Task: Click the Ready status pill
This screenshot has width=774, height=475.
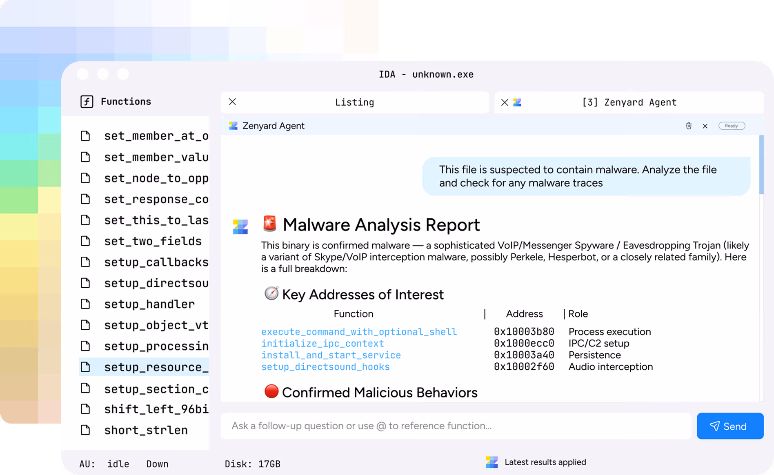Action: [x=732, y=126]
